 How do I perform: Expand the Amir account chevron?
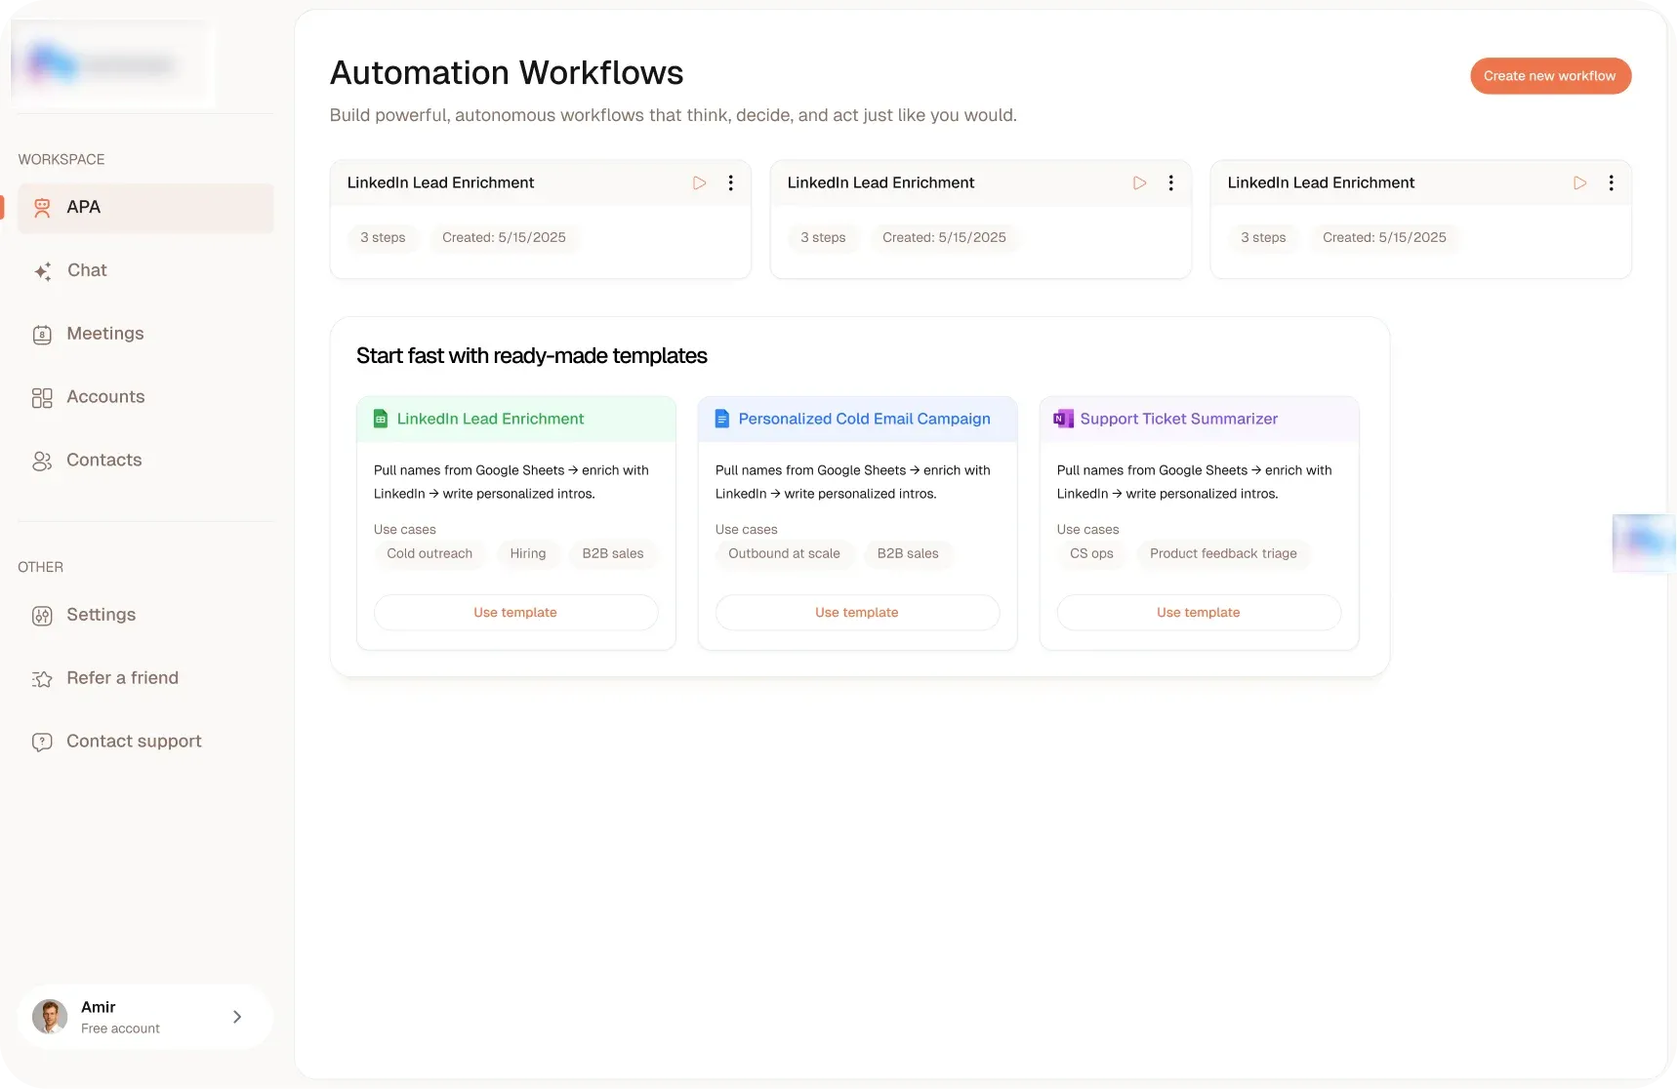click(237, 1017)
